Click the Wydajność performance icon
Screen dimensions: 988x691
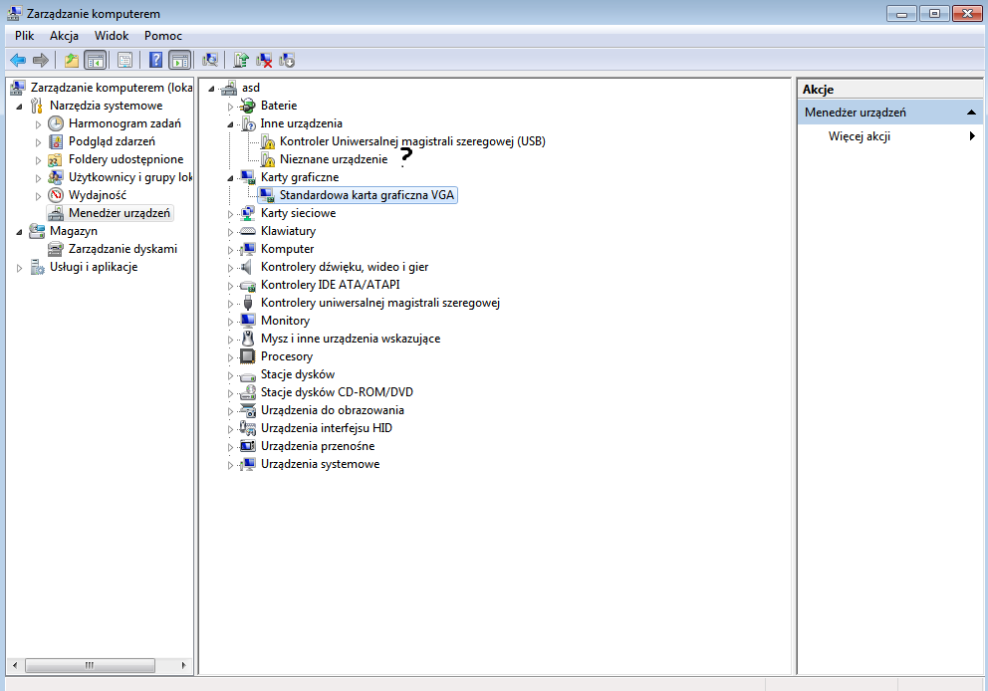56,195
